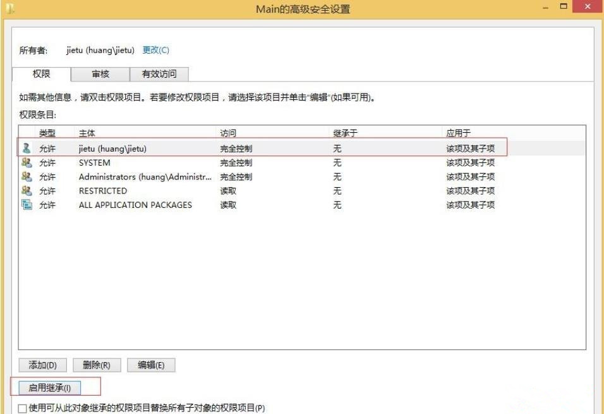Click the 更改(C) owner link
Screen dimensions: 604x414
157,50
